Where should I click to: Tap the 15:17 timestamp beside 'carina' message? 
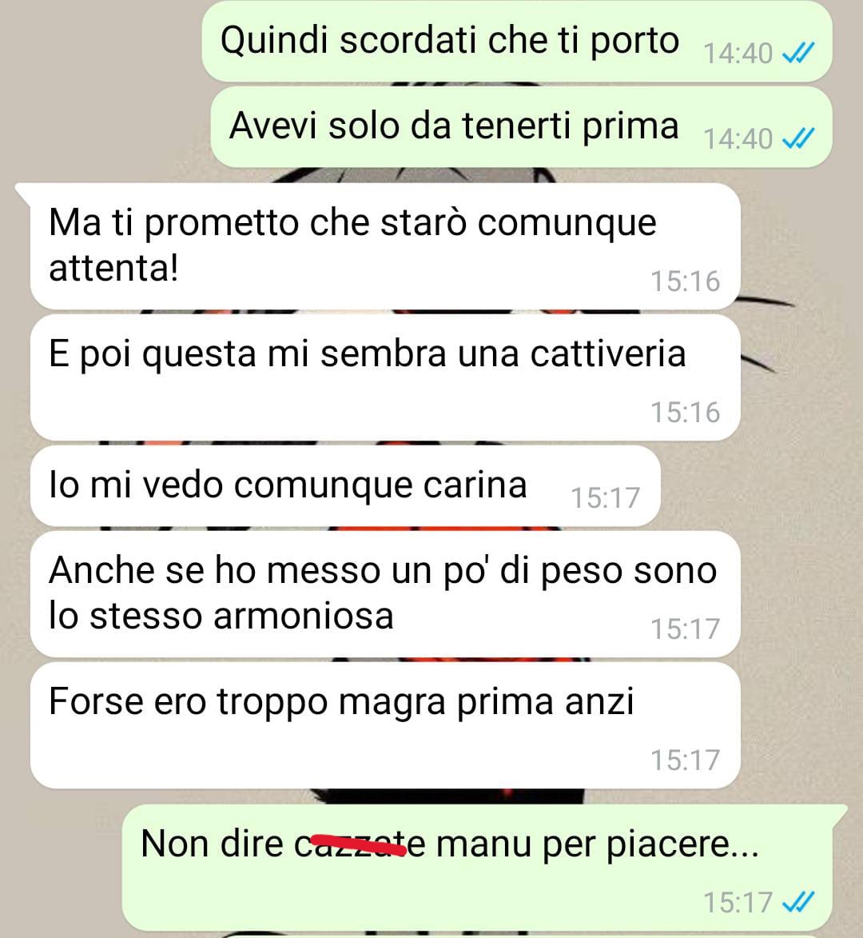click(606, 497)
